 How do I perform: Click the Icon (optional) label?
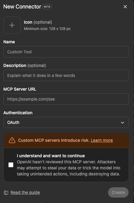pyautogui.click(x=38, y=22)
